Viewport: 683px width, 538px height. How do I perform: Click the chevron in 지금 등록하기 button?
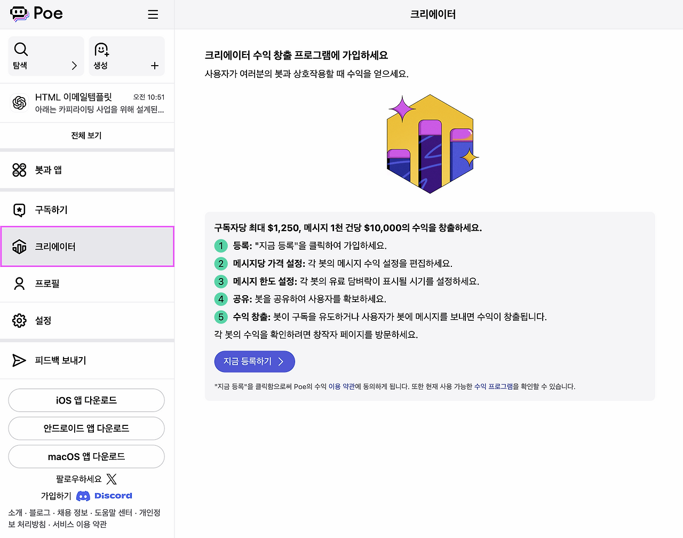[281, 361]
